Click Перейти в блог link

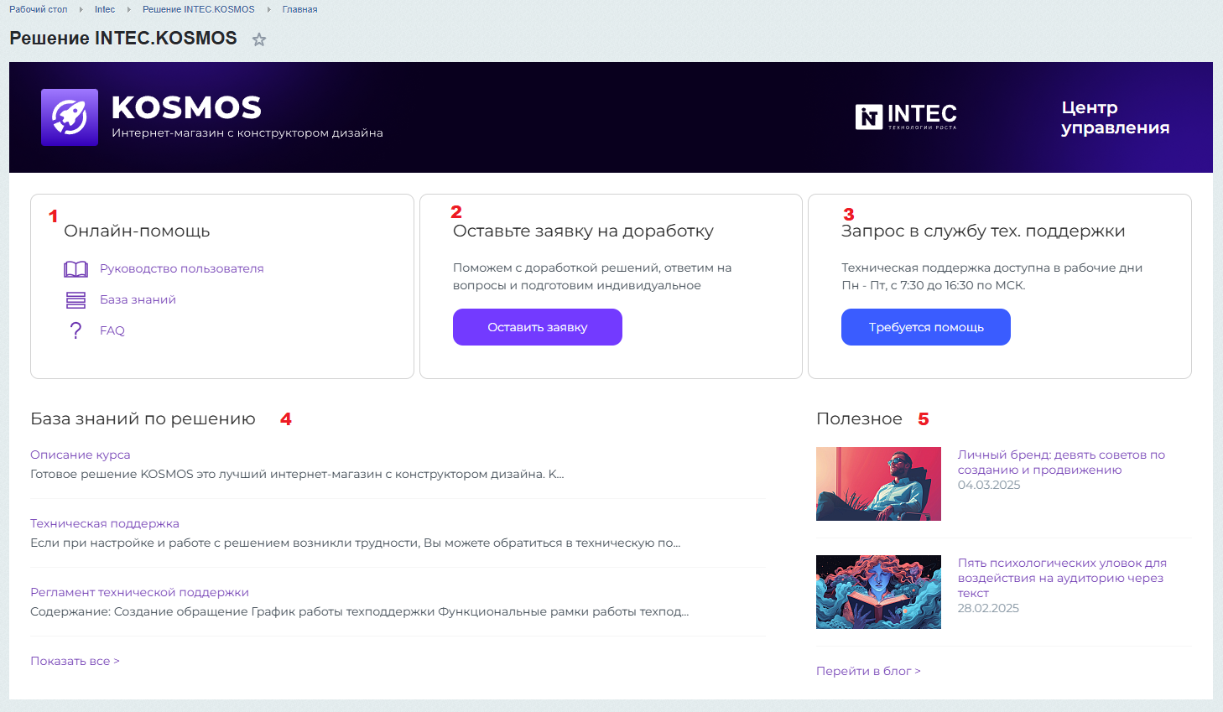tap(868, 671)
